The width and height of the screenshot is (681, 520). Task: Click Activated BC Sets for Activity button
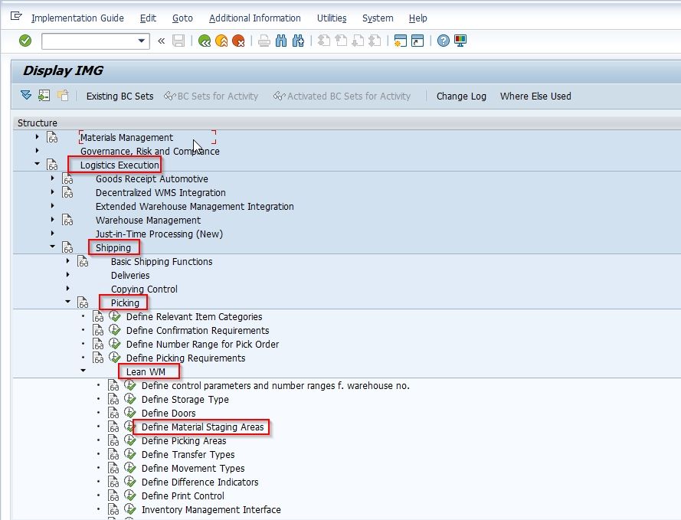coord(342,96)
